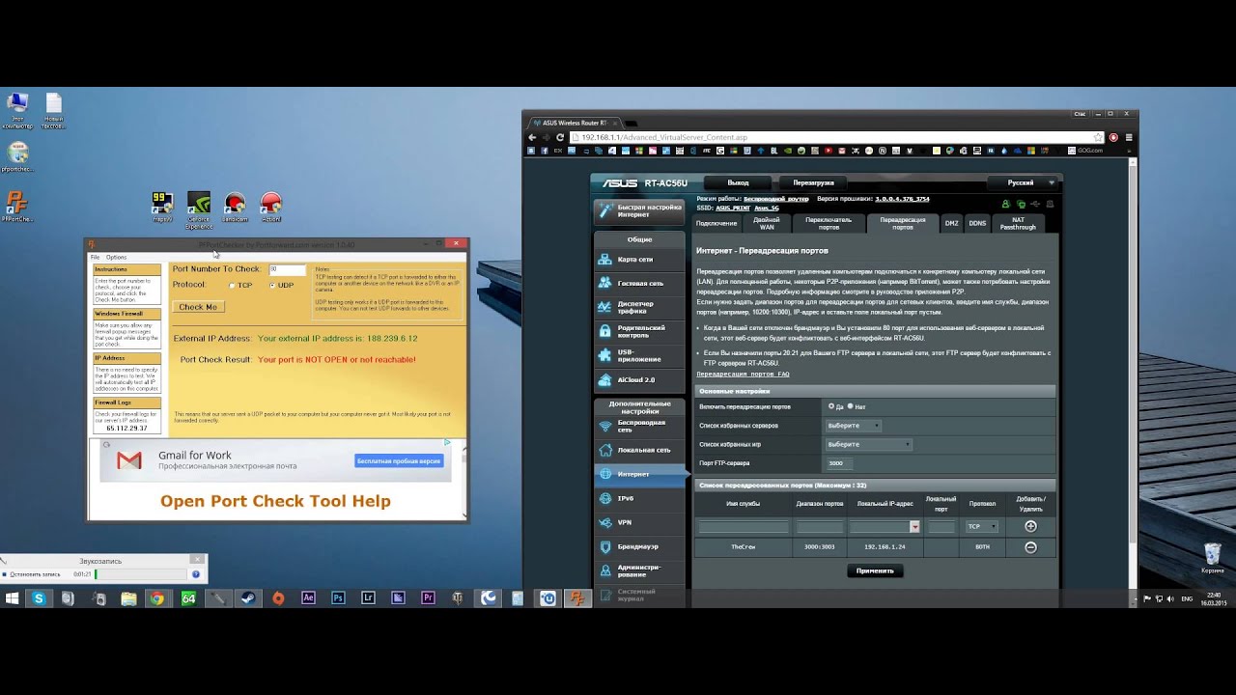Viewport: 1236px width, 695px height.
Task: Open After Effects from the taskbar
Action: pyautogui.click(x=308, y=598)
